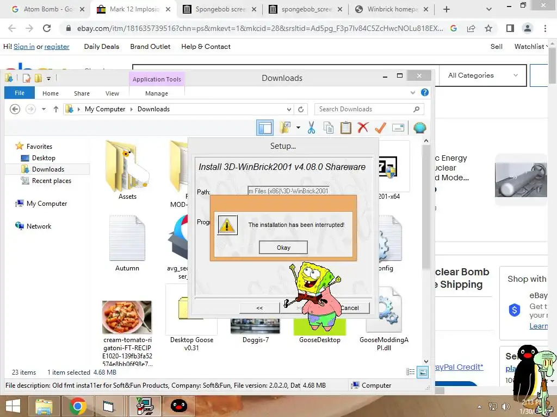The width and height of the screenshot is (557, 417).
Task: Click the Copy icon in Explorer toolbar
Action: pyautogui.click(x=328, y=128)
